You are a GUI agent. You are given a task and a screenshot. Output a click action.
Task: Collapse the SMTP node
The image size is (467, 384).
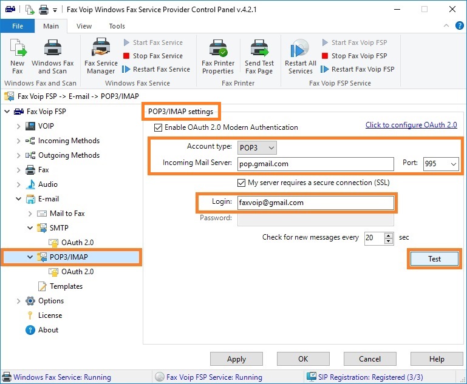pyautogui.click(x=30, y=228)
